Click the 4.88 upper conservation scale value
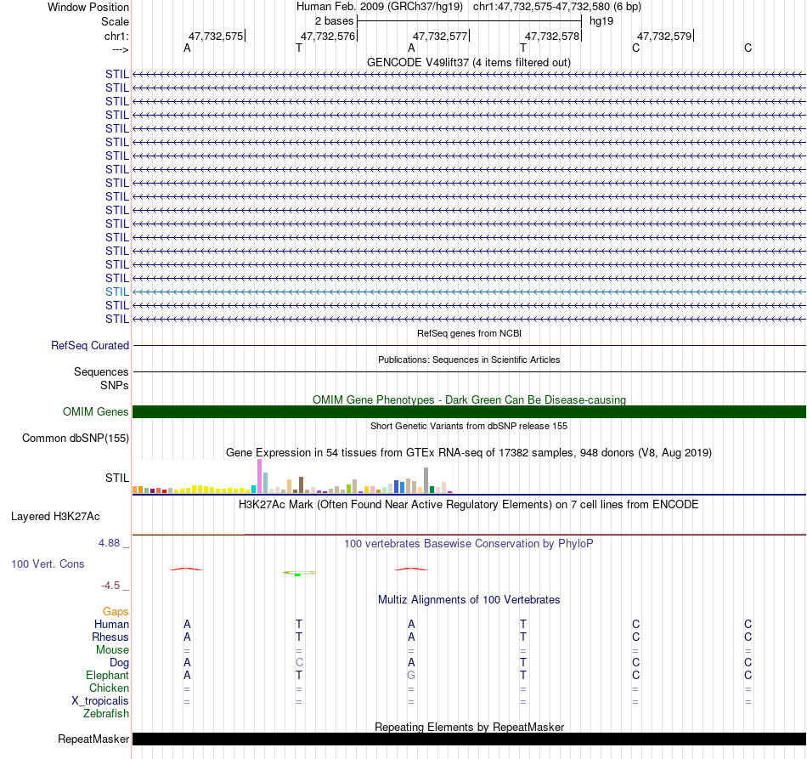807x759 pixels. click(109, 543)
